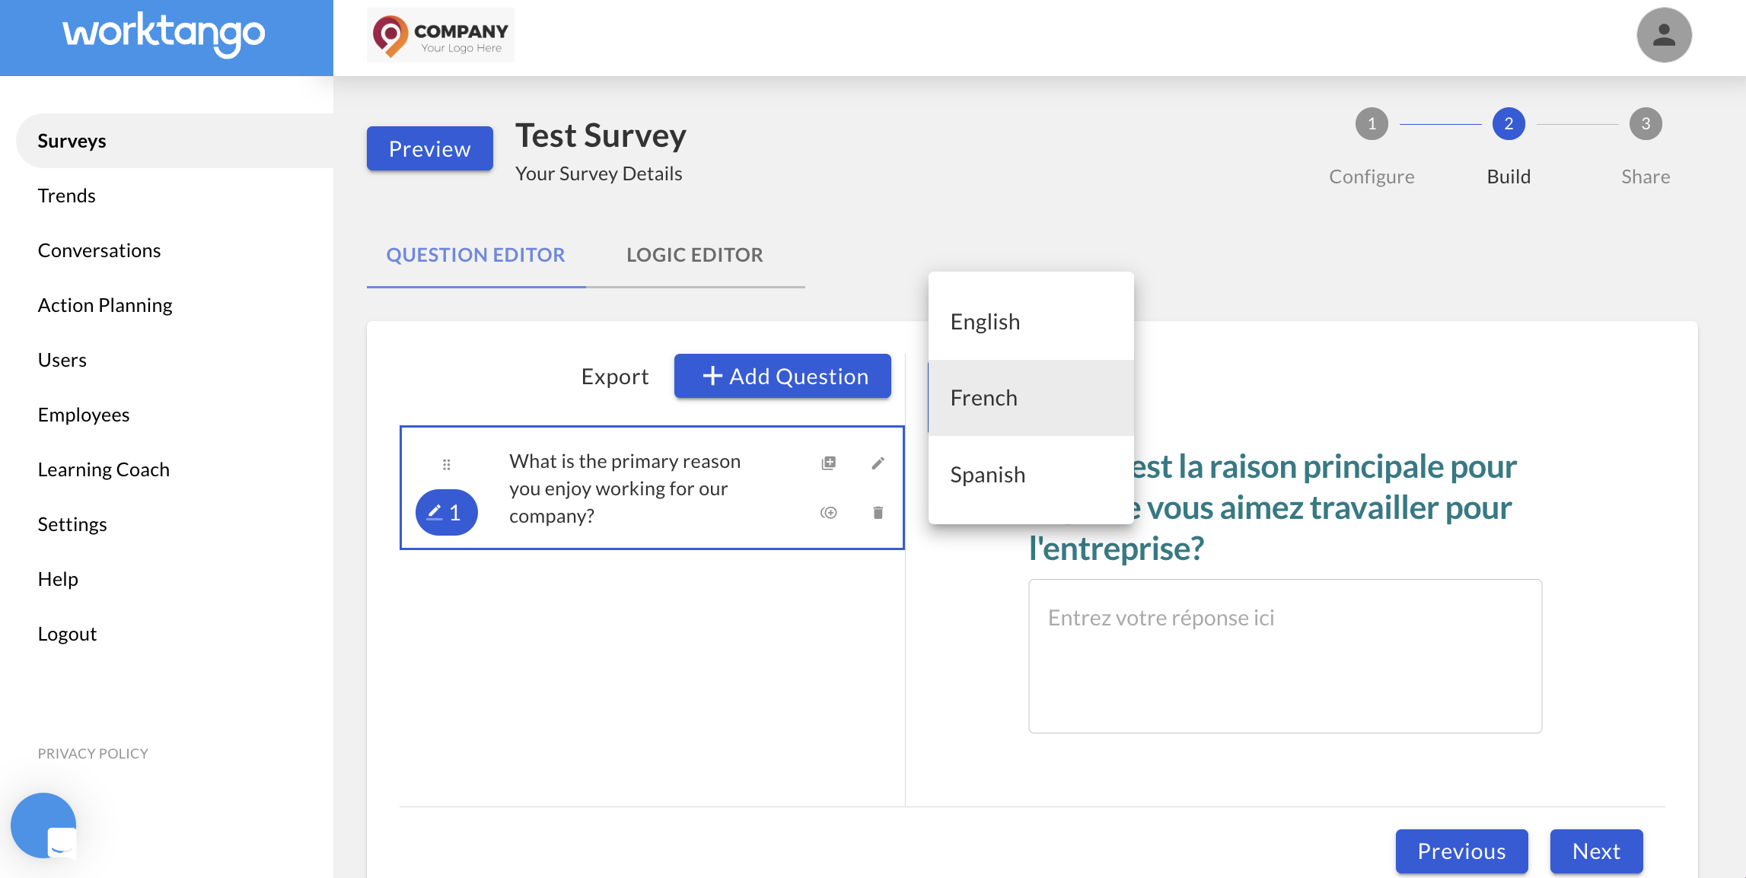Select English from the language dropdown
The width and height of the screenshot is (1746, 878).
coord(985,322)
